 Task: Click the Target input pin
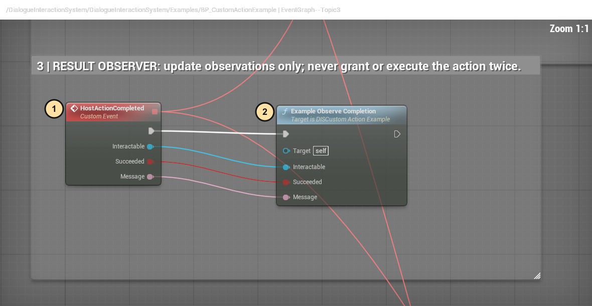point(286,151)
